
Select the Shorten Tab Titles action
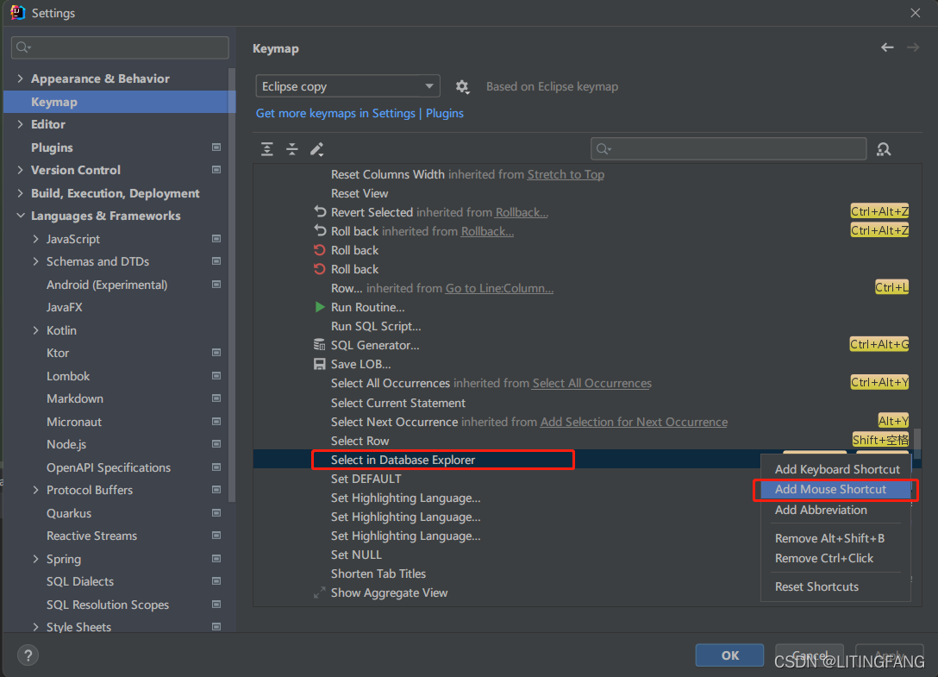(x=378, y=574)
